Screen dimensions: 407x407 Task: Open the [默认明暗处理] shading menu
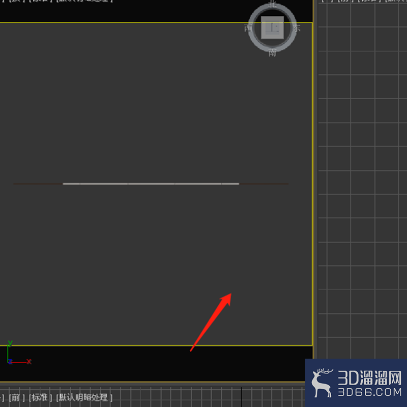pos(84,397)
